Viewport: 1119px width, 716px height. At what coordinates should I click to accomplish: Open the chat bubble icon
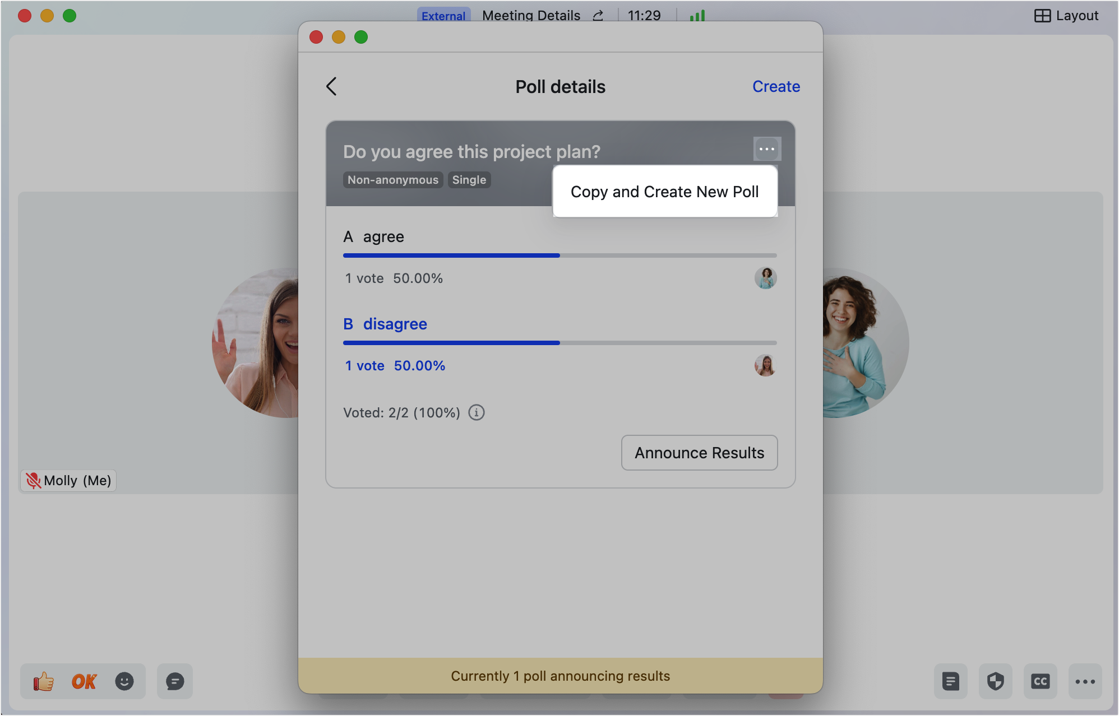point(175,681)
